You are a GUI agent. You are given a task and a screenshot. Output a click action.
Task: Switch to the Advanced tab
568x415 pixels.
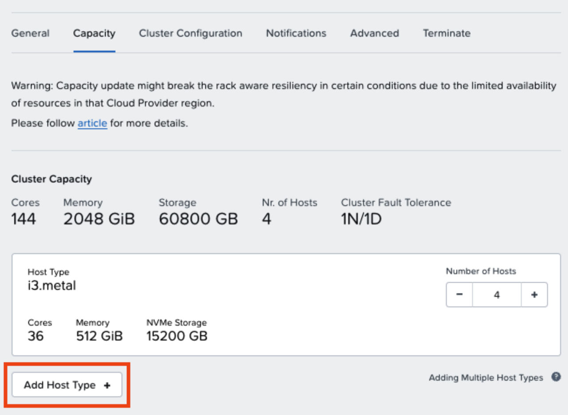point(374,33)
